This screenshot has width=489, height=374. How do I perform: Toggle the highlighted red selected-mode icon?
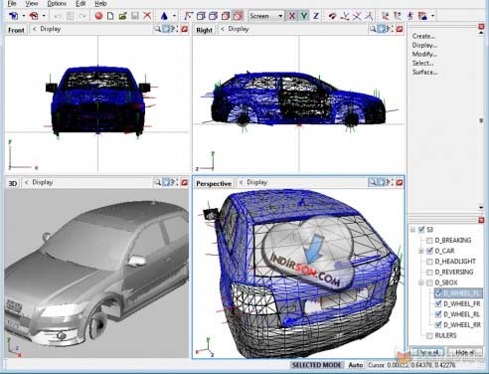pyautogui.click(x=238, y=16)
